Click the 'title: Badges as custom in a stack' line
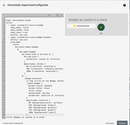 (25, 117)
